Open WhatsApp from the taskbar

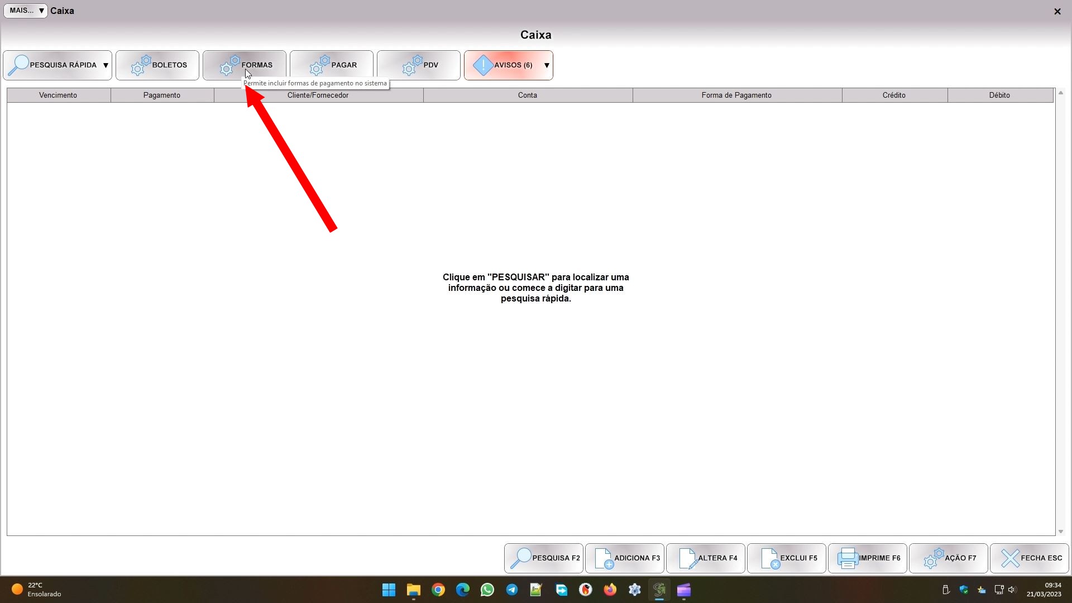tap(487, 590)
